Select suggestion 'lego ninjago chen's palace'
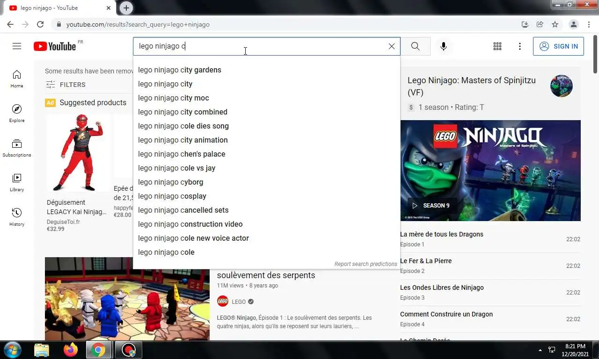 pyautogui.click(x=267, y=154)
